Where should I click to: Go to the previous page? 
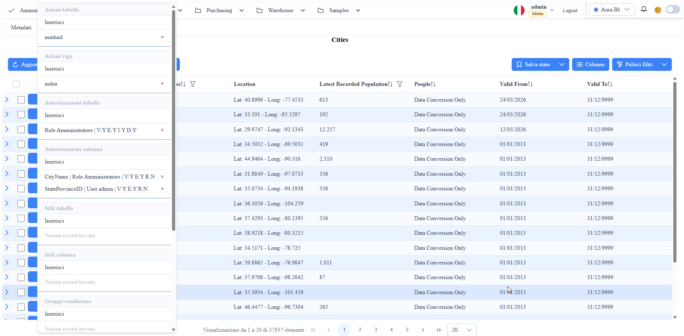coord(329,330)
